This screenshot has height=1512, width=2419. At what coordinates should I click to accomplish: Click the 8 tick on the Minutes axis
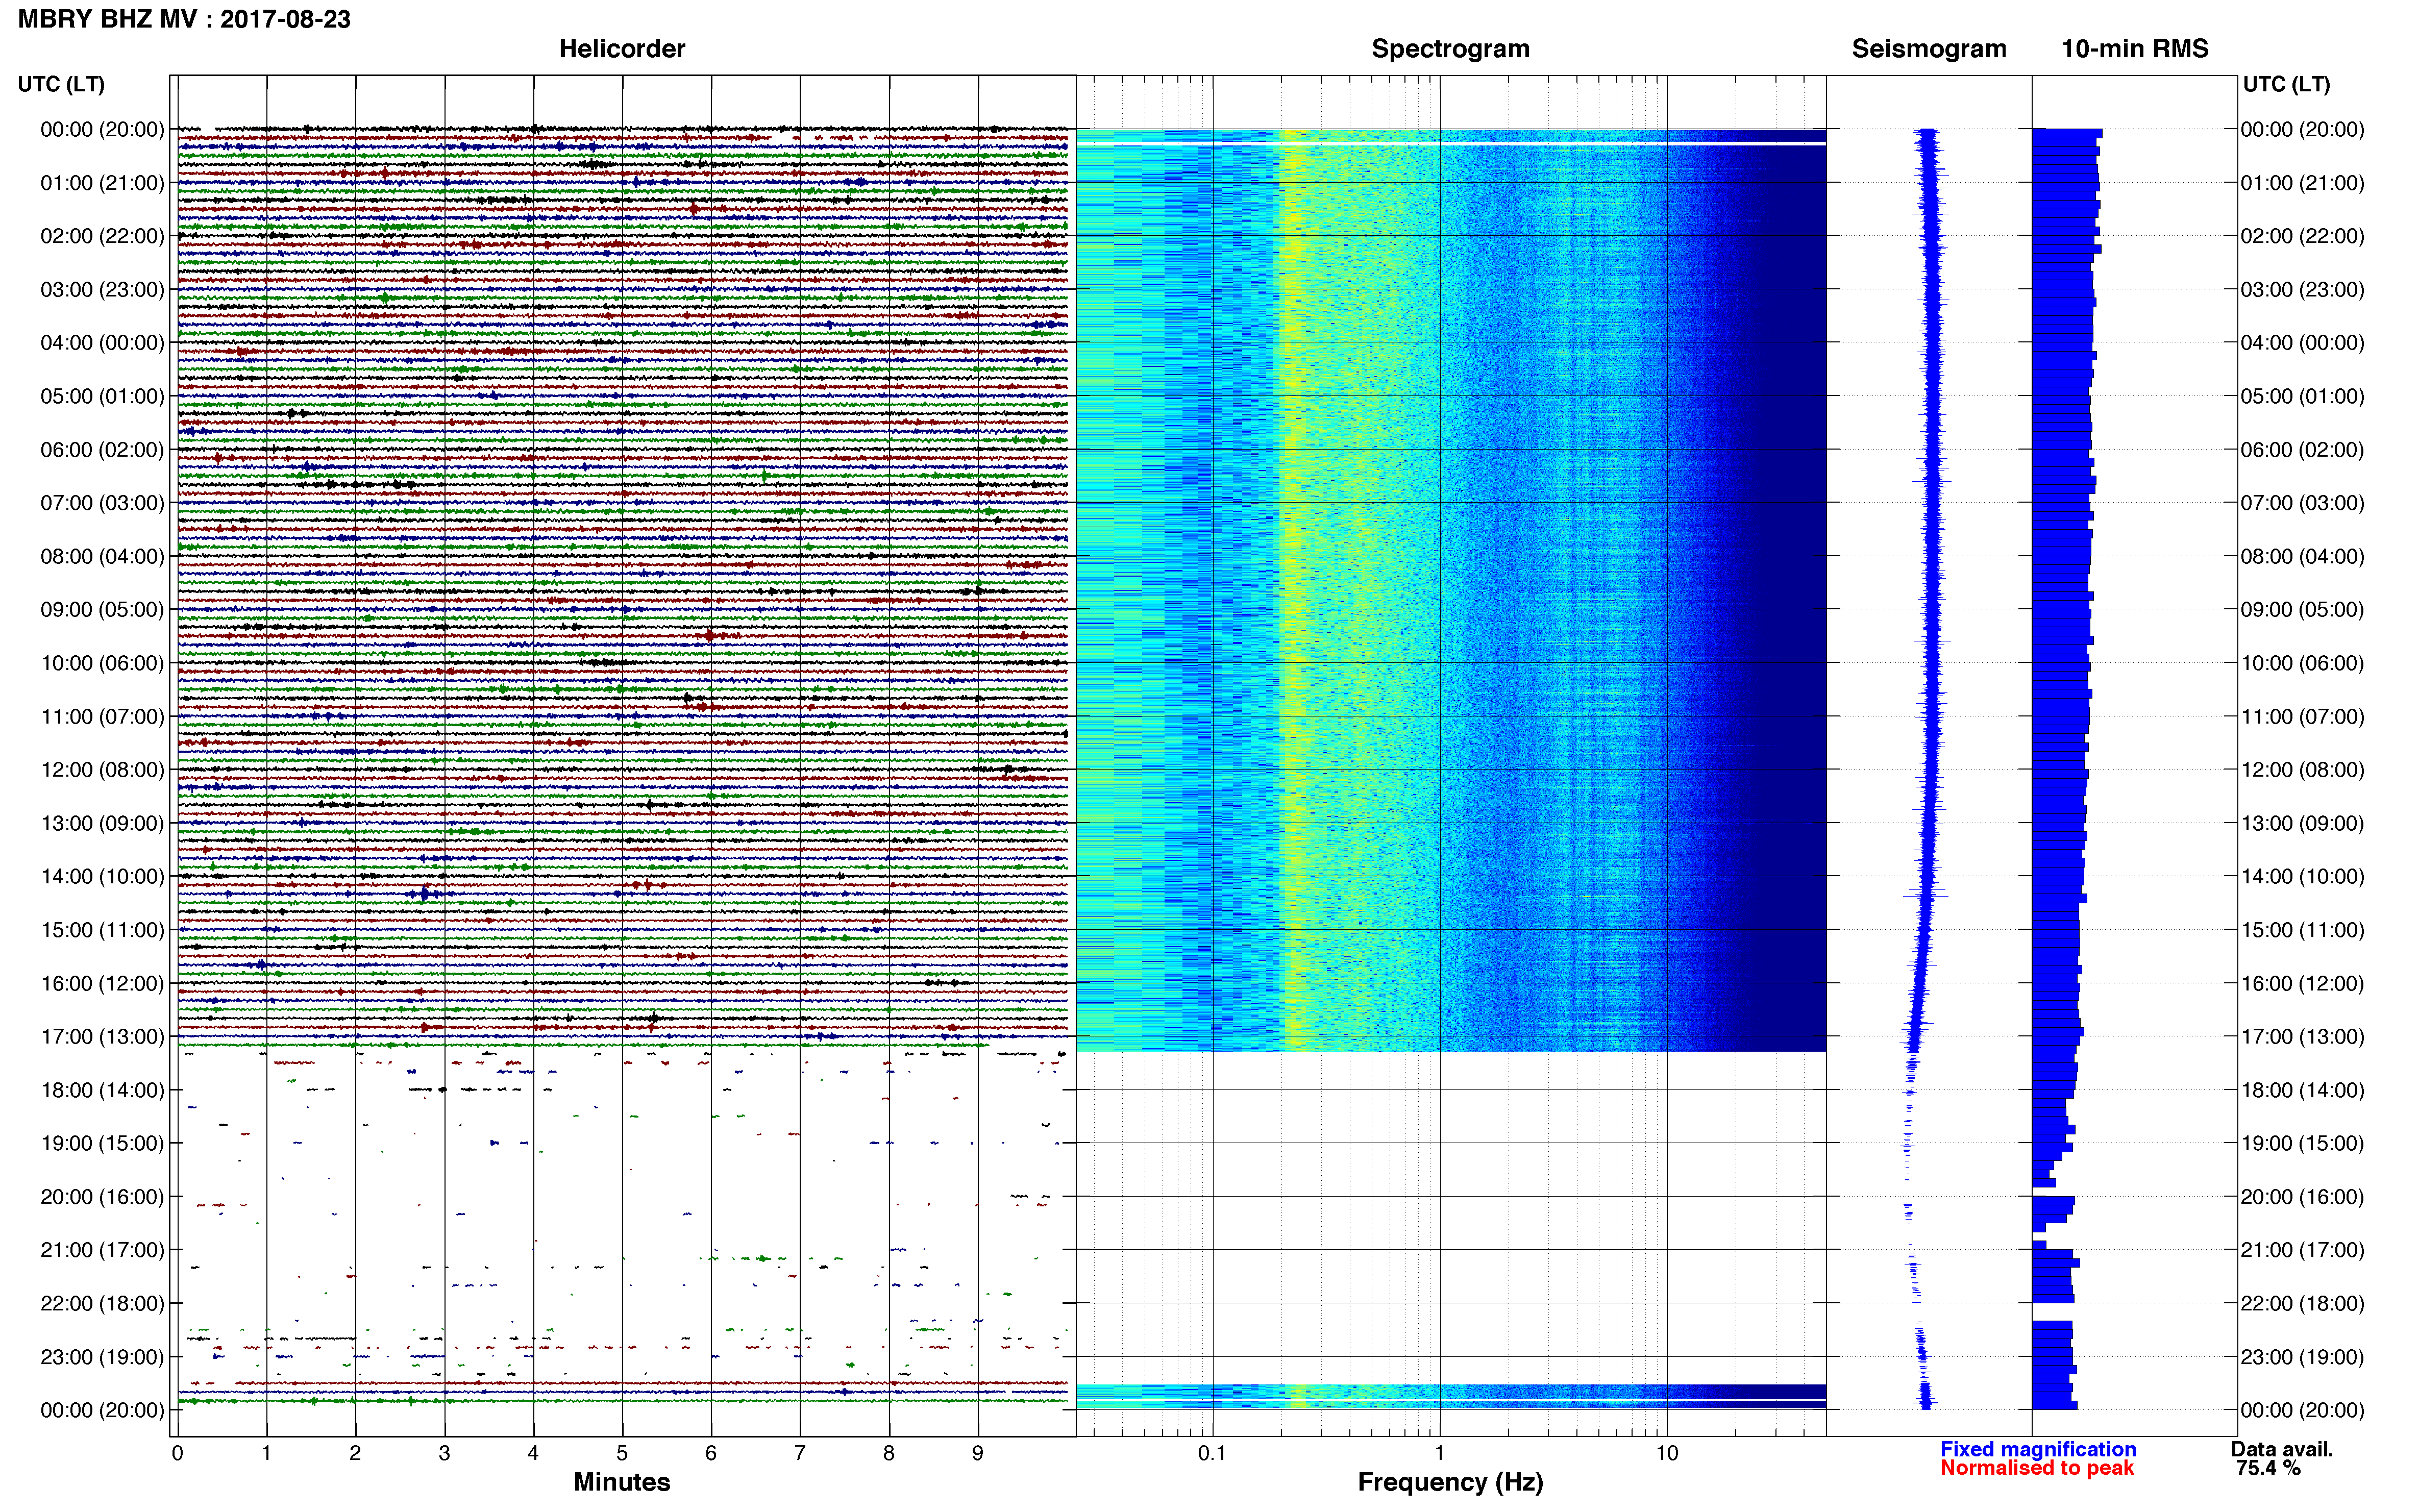[x=889, y=1453]
